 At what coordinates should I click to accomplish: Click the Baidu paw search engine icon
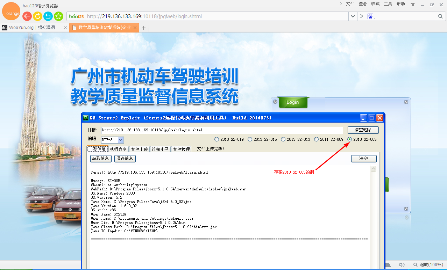click(370, 16)
